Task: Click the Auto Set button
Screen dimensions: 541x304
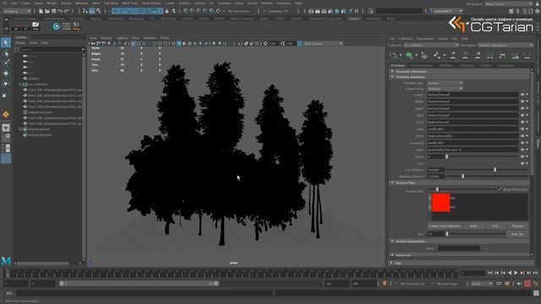Action: pyautogui.click(x=517, y=234)
